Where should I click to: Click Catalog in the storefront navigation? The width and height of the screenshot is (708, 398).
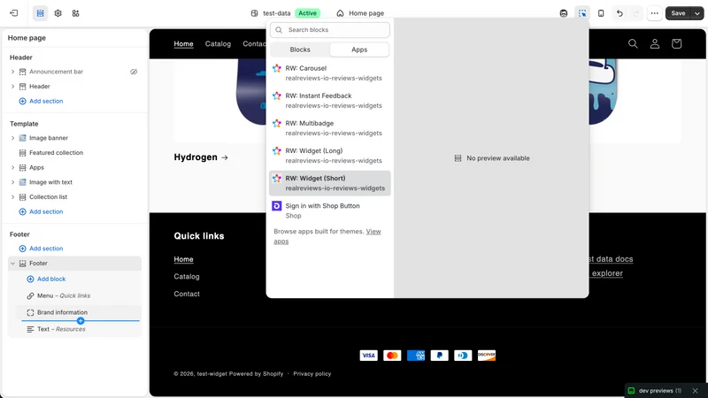click(x=218, y=43)
